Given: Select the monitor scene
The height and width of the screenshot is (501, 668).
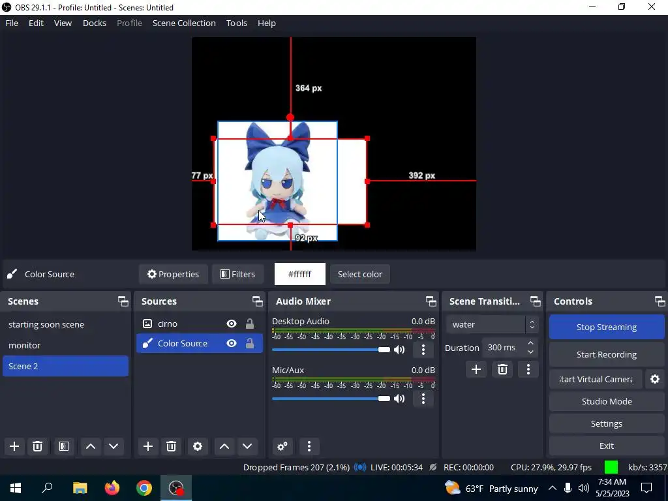Looking at the screenshot, I should point(66,346).
